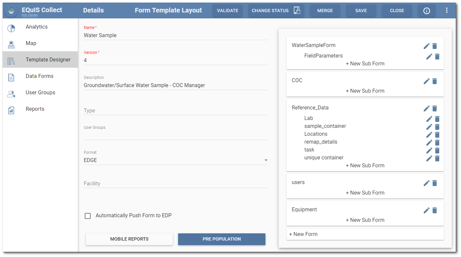461x257 pixels.
Task: Click the PRE POPULATION button
Action: coord(222,239)
